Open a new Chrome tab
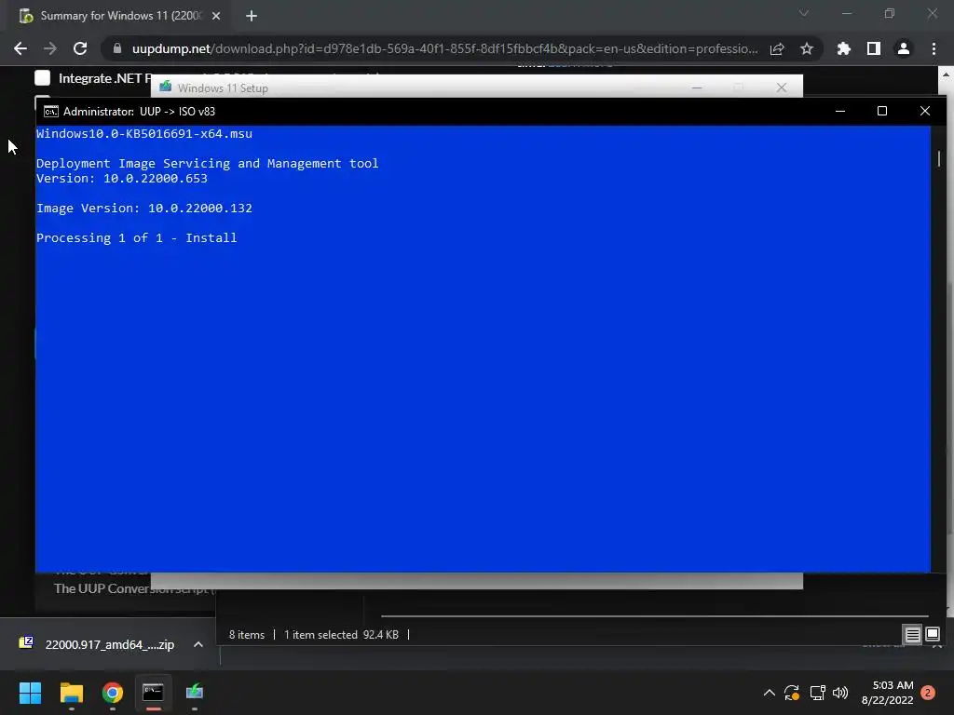Screen dimensions: 954x715 [x=252, y=16]
